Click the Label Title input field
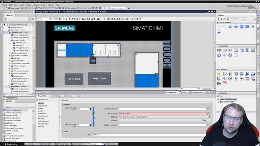 [149, 135]
